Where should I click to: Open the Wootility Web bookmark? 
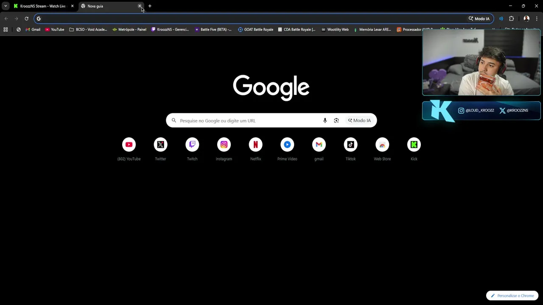tap(335, 30)
